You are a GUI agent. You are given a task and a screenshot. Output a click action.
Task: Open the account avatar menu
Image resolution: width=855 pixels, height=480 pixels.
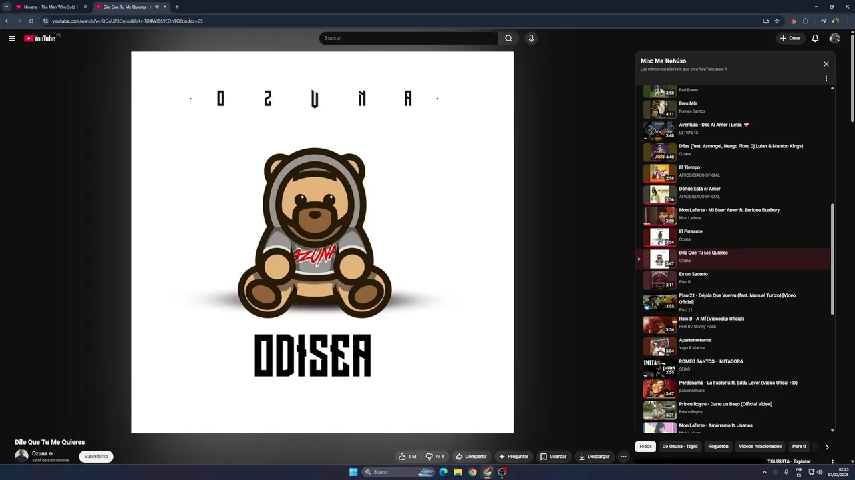click(x=834, y=38)
